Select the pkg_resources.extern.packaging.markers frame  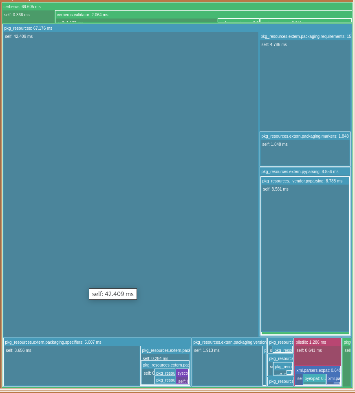305,136
